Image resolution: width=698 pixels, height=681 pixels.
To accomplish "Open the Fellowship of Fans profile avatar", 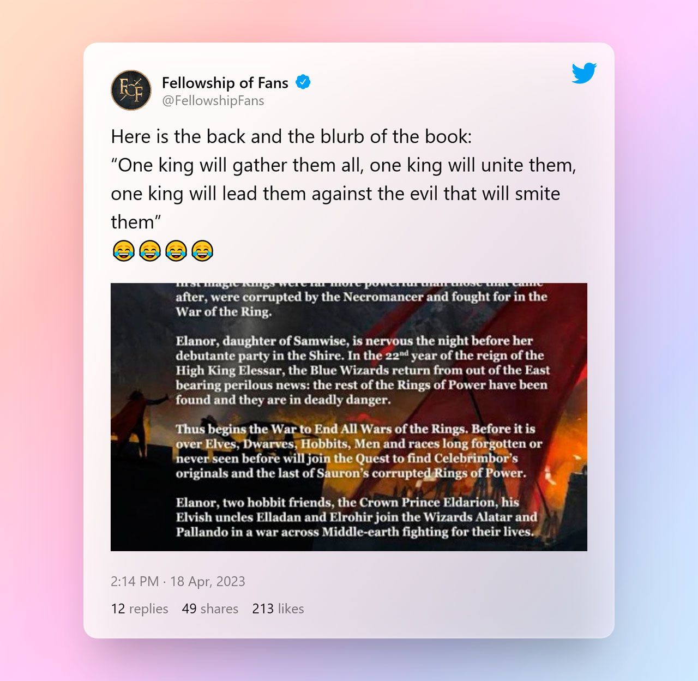I will (131, 90).
